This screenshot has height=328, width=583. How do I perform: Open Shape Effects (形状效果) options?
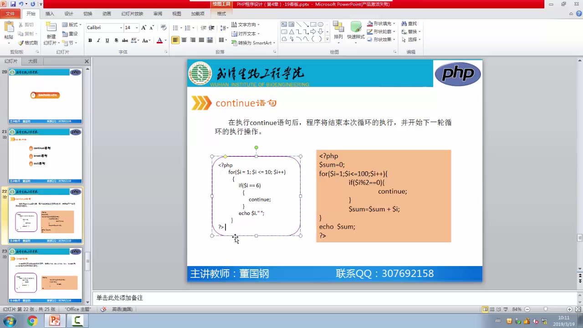(x=382, y=40)
